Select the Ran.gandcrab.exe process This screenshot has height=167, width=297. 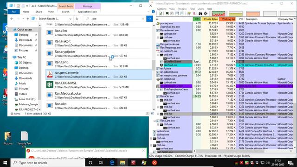(x=224, y=44)
